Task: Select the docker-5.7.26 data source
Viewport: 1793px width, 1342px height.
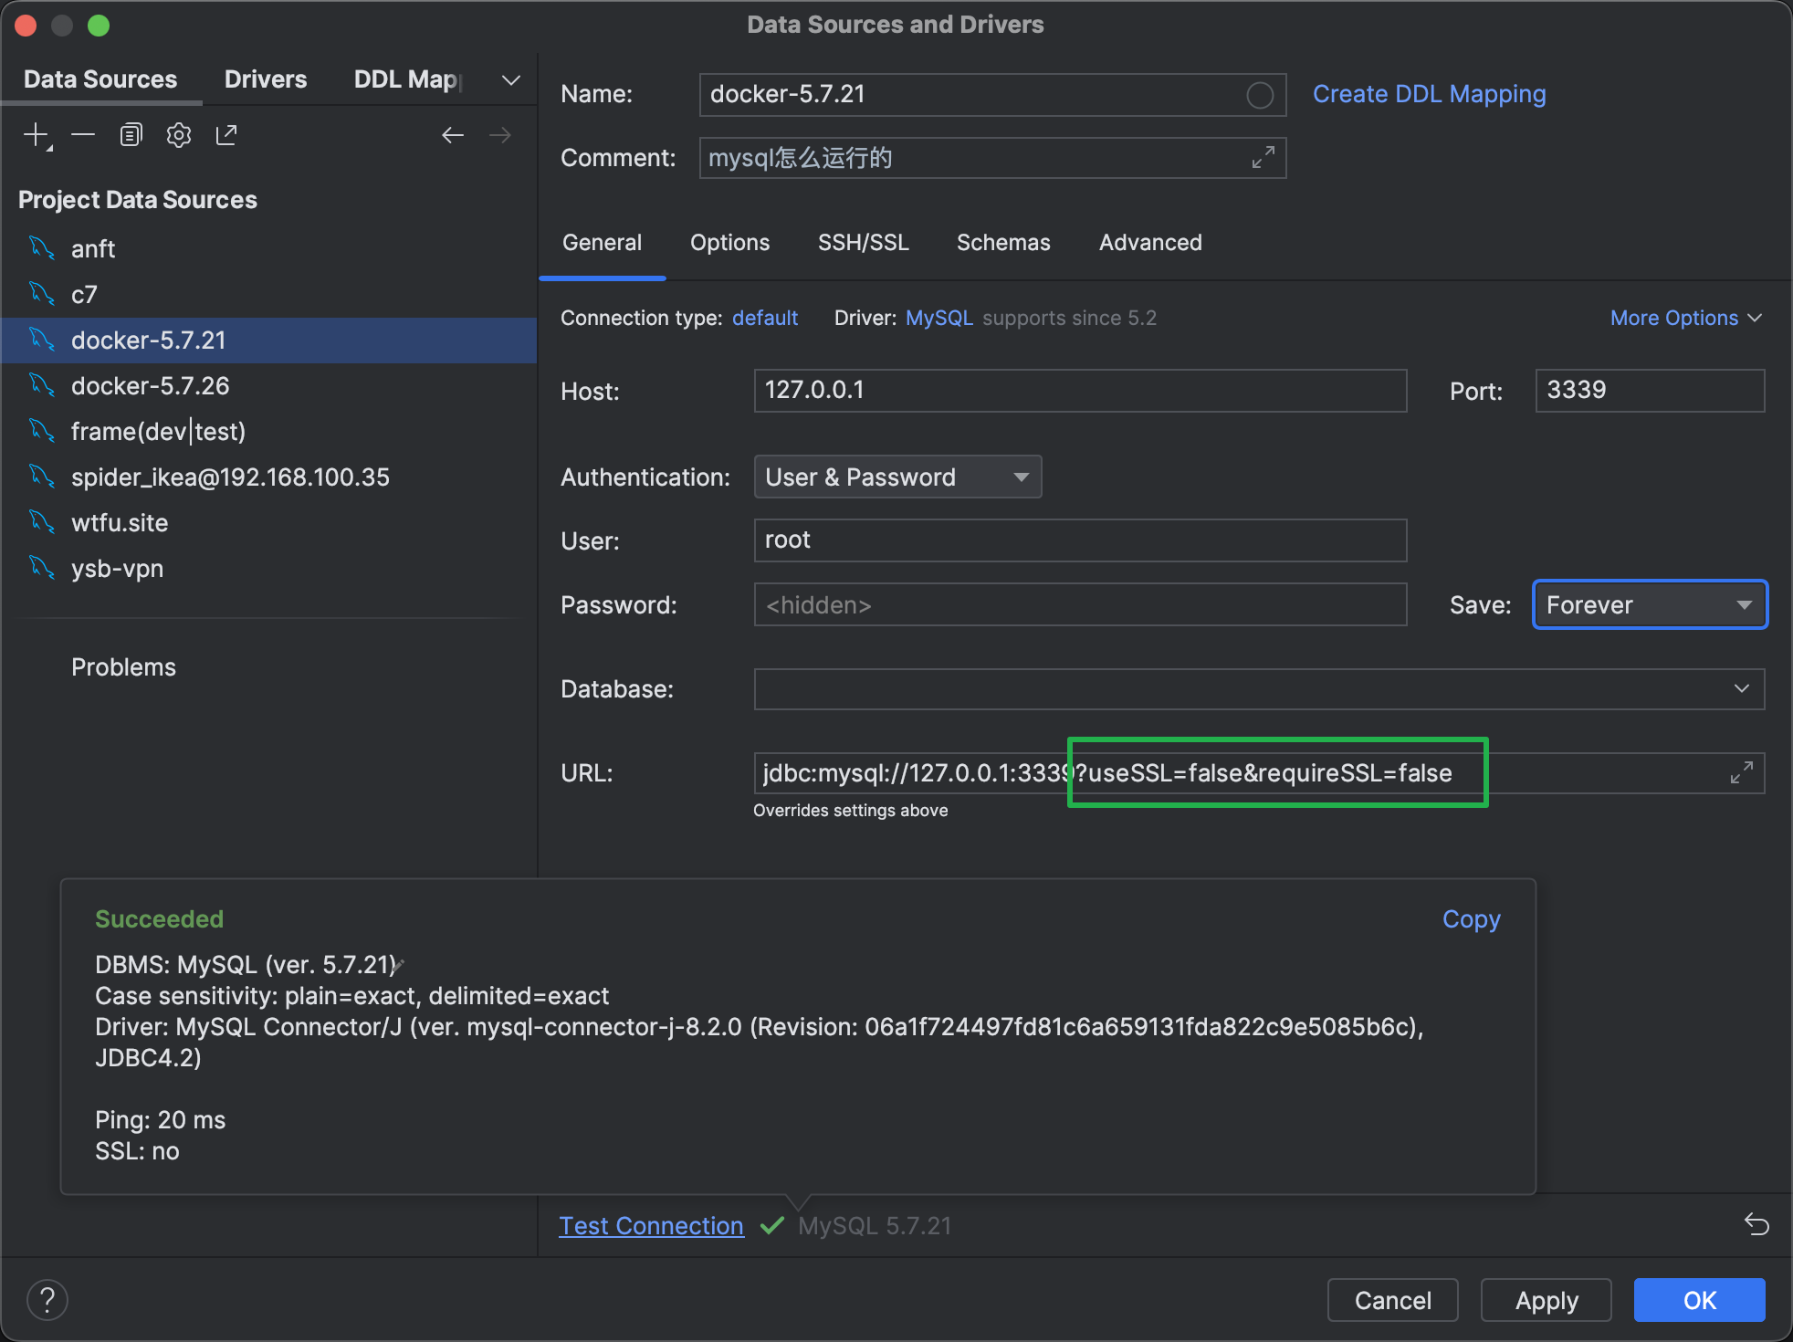Action: pos(151,386)
